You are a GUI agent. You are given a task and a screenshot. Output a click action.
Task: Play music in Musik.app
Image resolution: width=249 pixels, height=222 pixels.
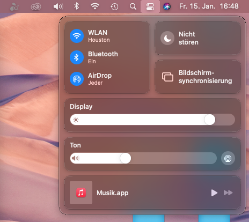tap(214, 193)
